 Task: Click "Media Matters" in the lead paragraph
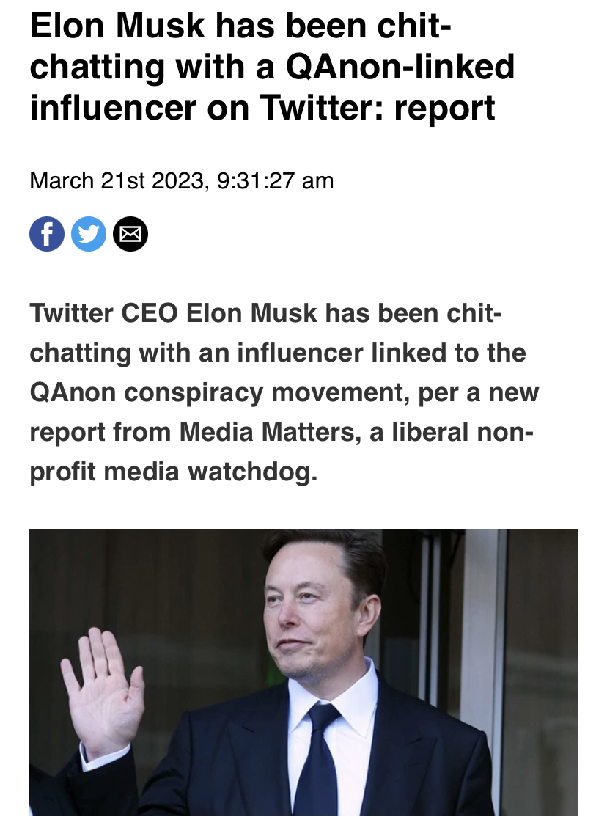click(x=267, y=431)
